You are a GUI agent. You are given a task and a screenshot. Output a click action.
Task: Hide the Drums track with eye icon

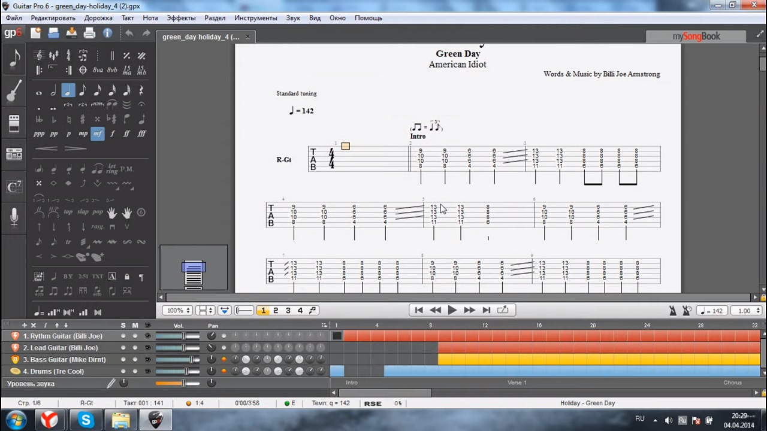[147, 371]
